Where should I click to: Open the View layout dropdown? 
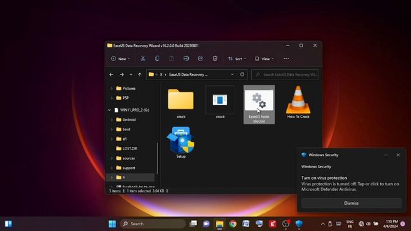pos(264,58)
